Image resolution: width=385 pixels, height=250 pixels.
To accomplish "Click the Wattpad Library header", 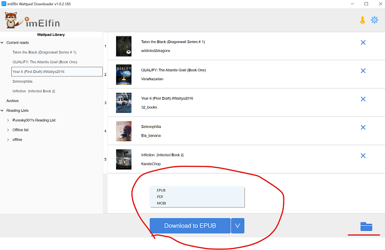I will [51, 34].
